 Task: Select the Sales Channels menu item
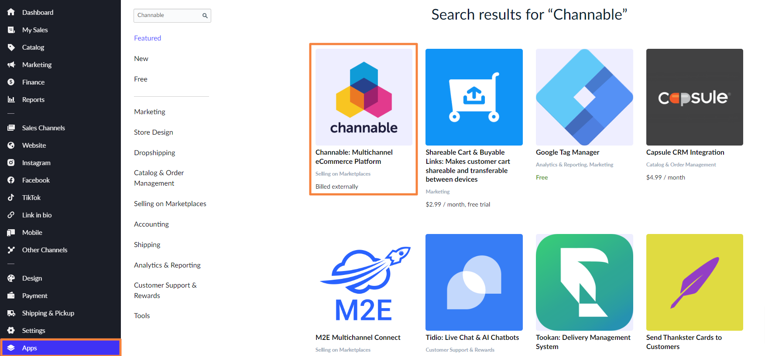coord(43,128)
